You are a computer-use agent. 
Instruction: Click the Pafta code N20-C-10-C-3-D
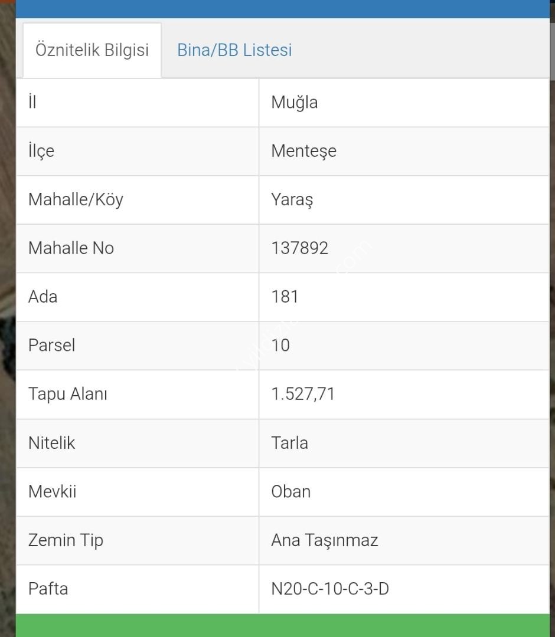[x=330, y=589]
